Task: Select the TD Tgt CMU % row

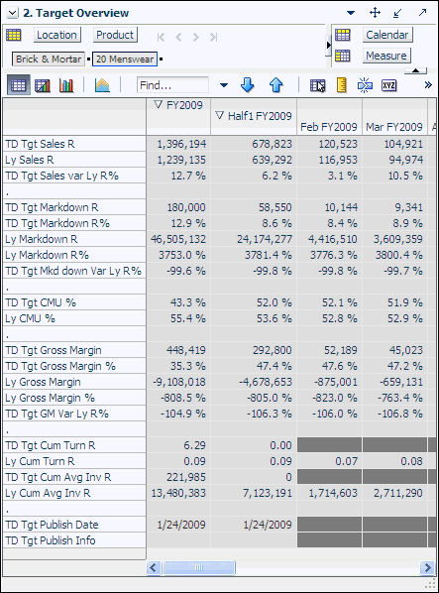Action: coord(74,302)
